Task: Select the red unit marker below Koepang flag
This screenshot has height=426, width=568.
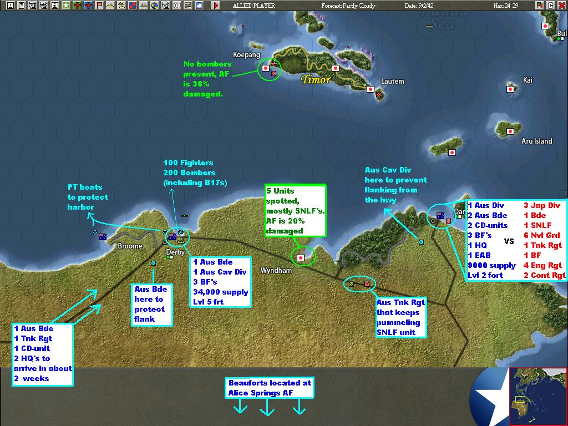Action: pos(274,74)
